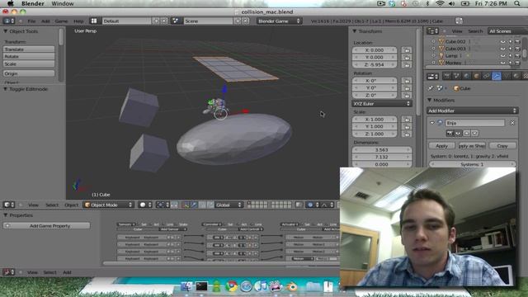This screenshot has height=297, width=528.
Task: Select the Modifiers wrench tab icon
Action: pos(497,76)
